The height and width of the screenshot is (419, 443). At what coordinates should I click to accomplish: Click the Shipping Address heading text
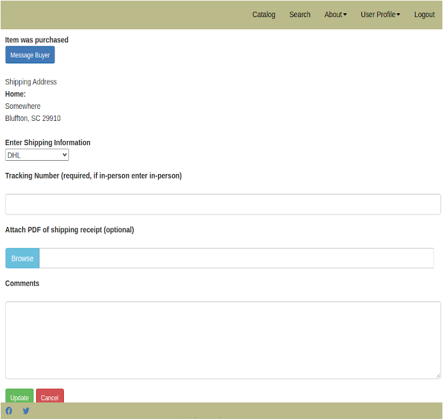(31, 82)
